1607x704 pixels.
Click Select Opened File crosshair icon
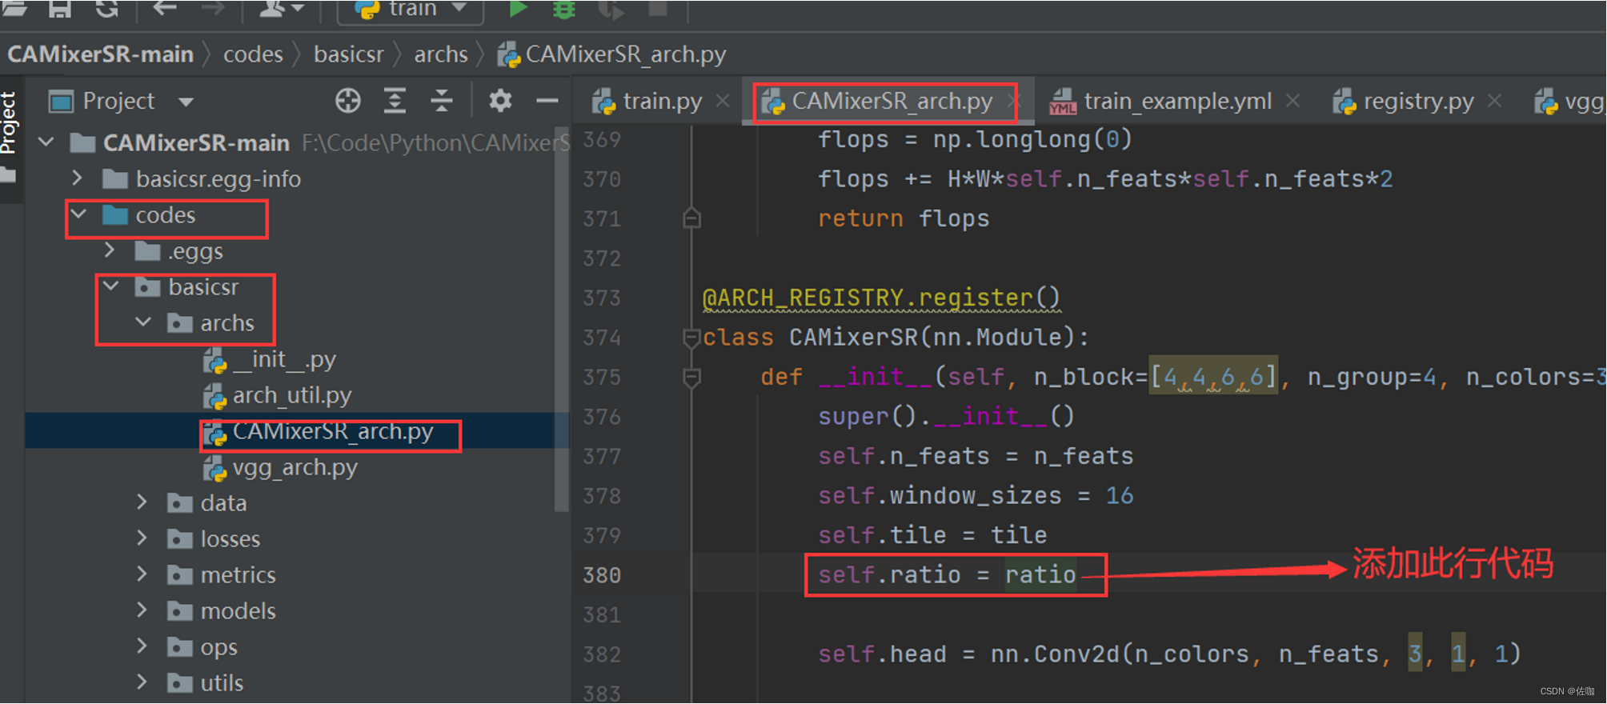coord(347,101)
